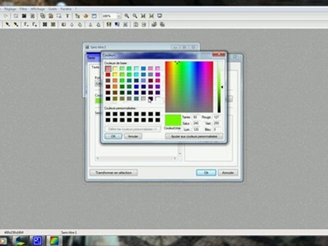
Task: Click the window-shaped icon left of zoom box
Action: (94, 16)
